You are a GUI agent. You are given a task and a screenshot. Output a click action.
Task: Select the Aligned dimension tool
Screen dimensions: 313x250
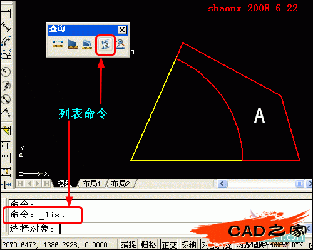[x=6, y=27]
